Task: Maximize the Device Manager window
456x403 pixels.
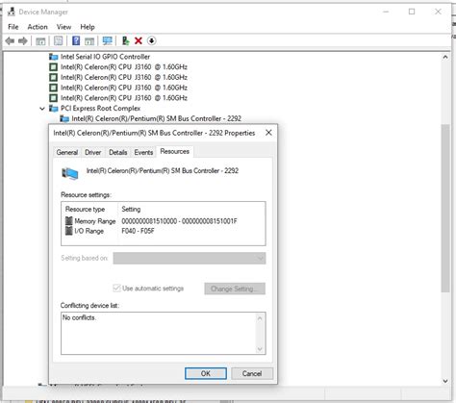Action: (x=412, y=12)
